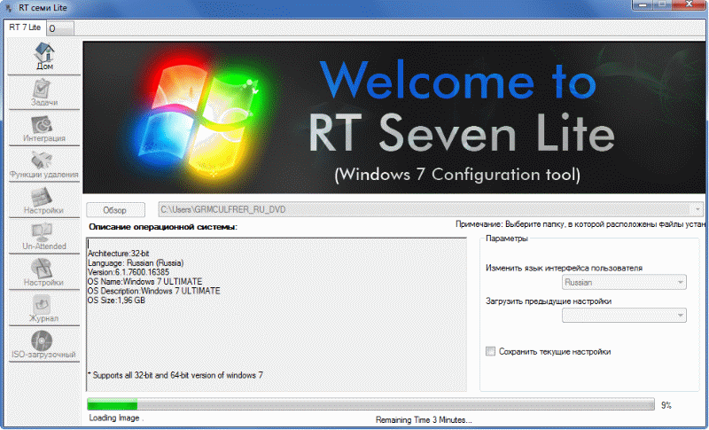Switch to the RT 7 Lite tab
Image resolution: width=709 pixels, height=430 pixels.
tap(25, 27)
